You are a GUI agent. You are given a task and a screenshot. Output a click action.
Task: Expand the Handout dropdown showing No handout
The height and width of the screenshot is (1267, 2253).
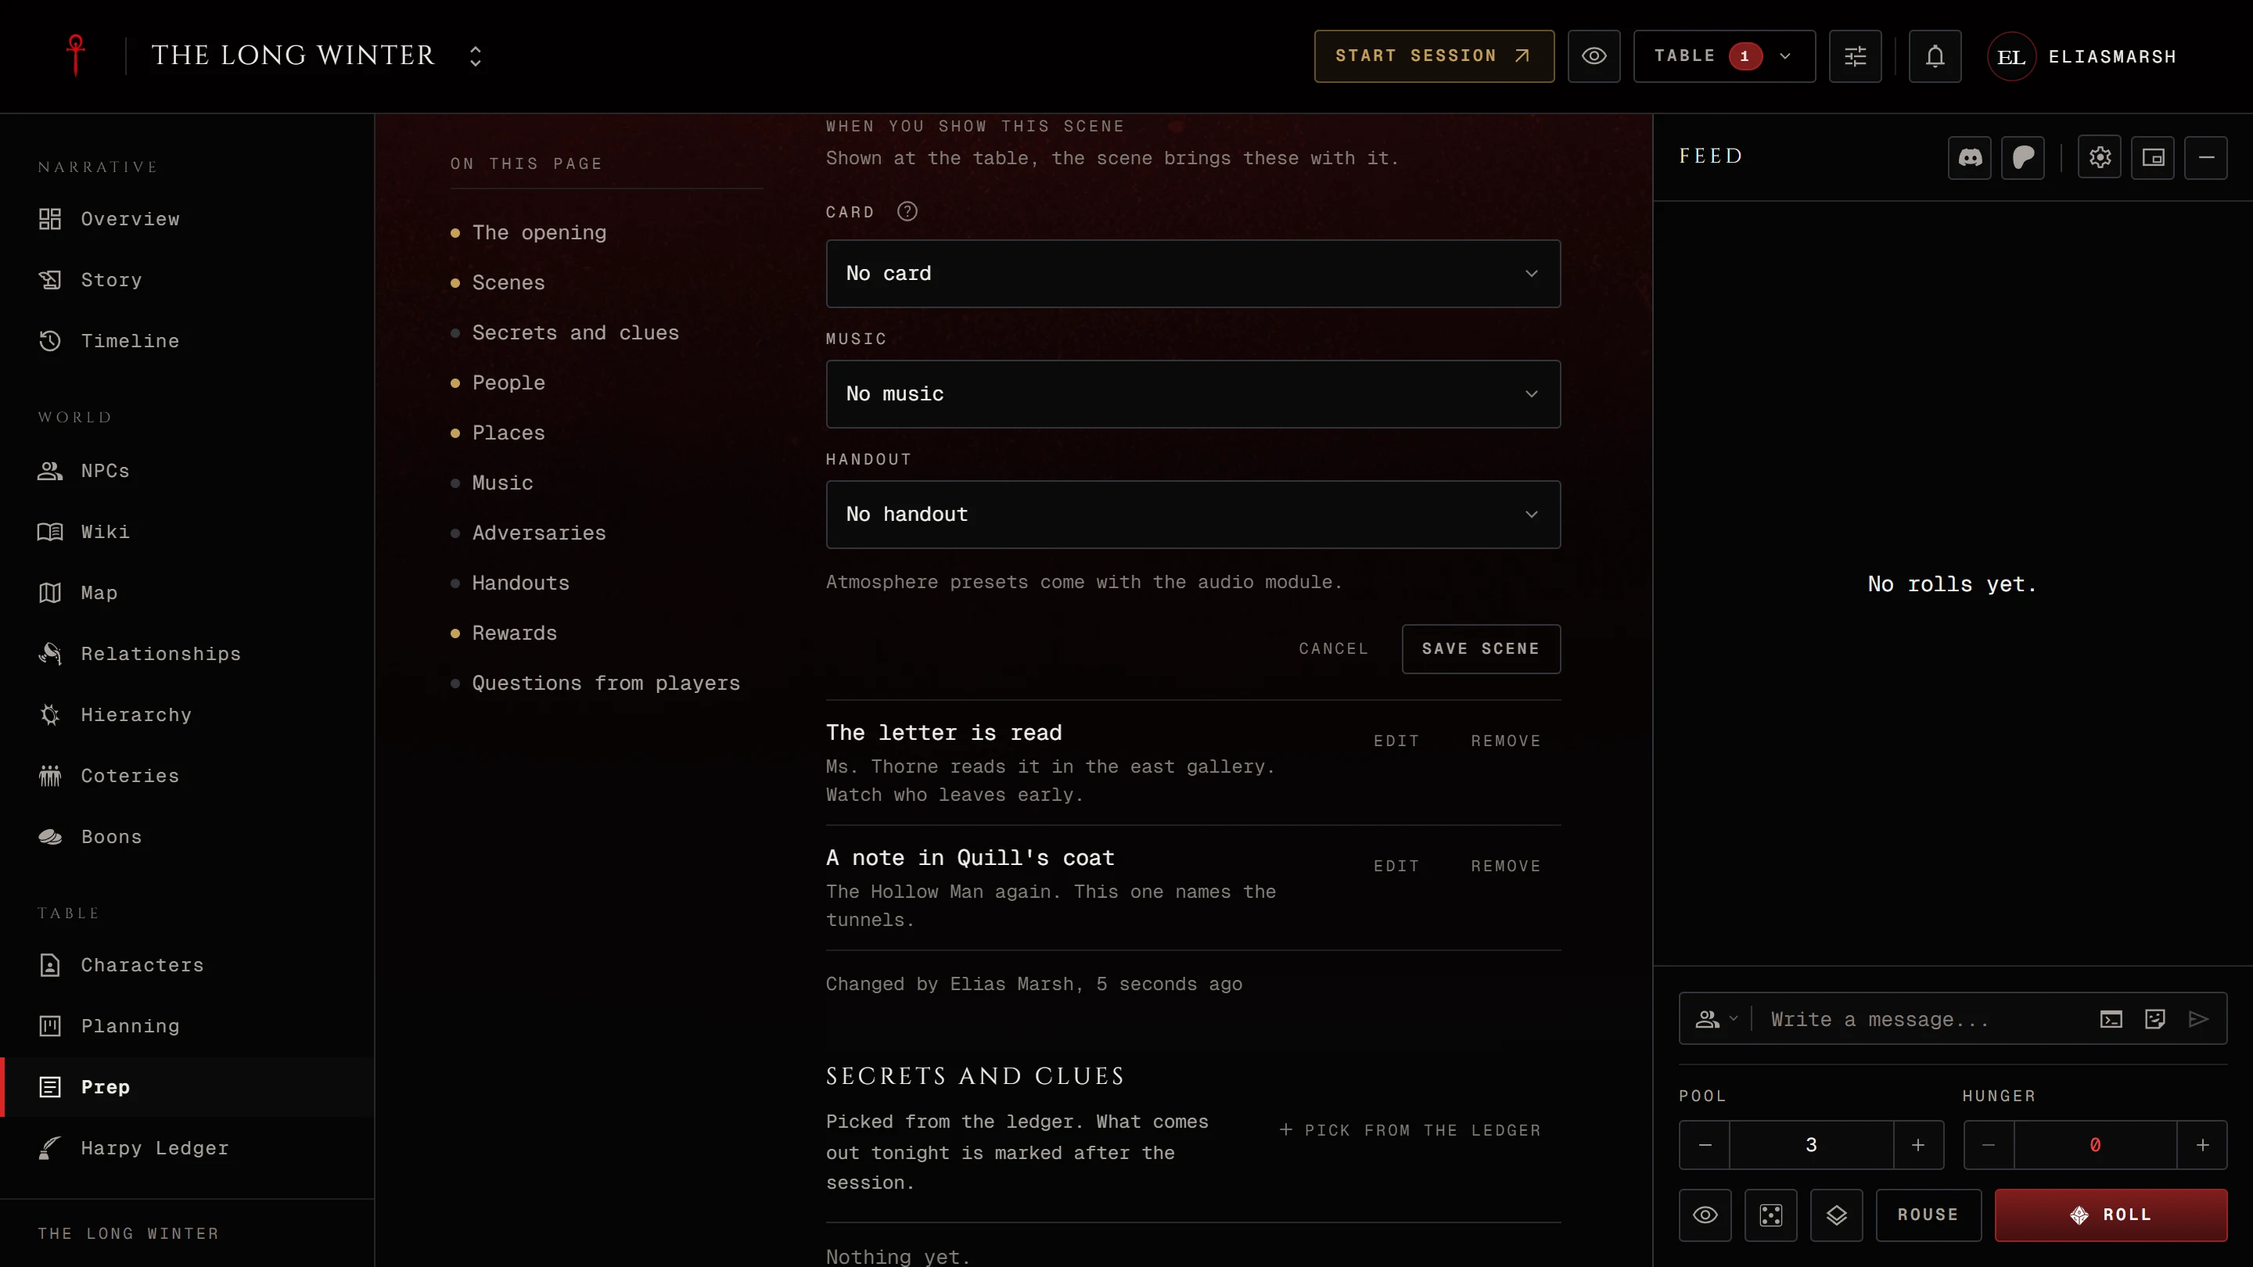tap(1193, 514)
